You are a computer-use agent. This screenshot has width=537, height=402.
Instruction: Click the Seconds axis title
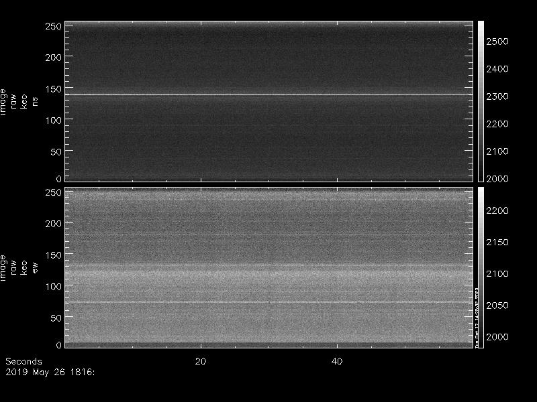click(23, 361)
